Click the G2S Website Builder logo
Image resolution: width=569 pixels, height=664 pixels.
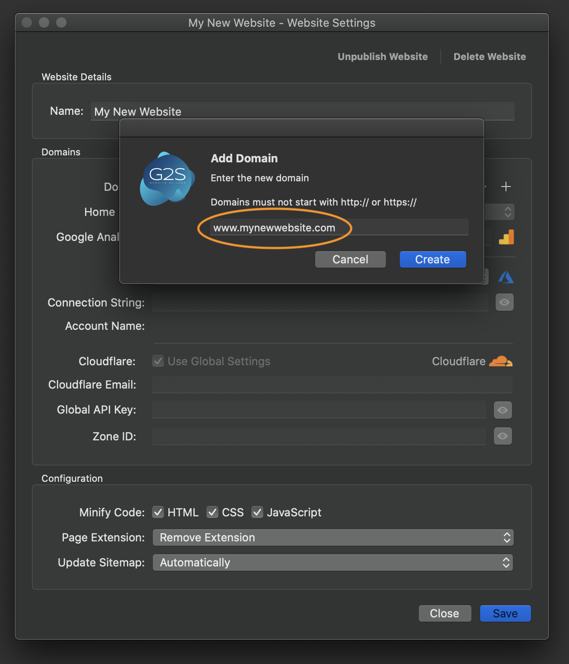(x=168, y=179)
